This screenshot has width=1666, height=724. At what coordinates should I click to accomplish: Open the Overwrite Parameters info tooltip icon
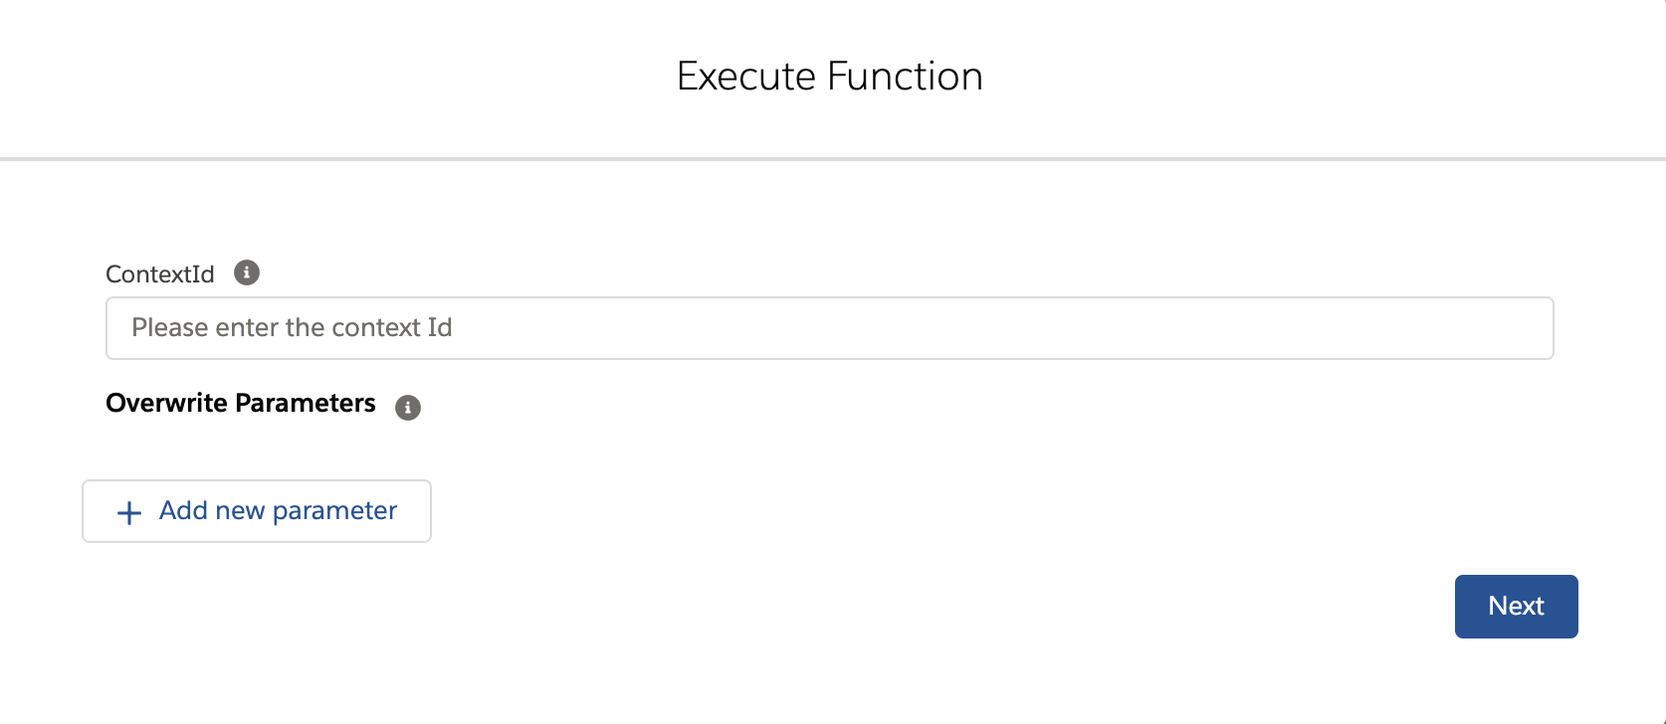(408, 408)
